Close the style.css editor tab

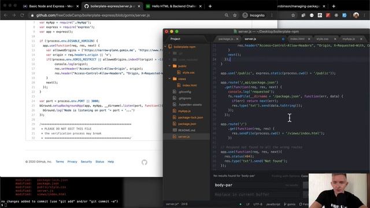tap(335, 39)
